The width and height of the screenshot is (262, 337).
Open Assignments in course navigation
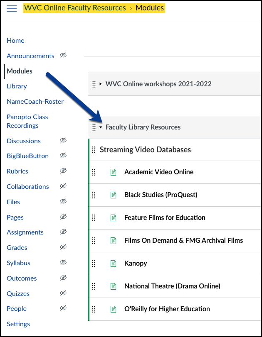coord(25,232)
